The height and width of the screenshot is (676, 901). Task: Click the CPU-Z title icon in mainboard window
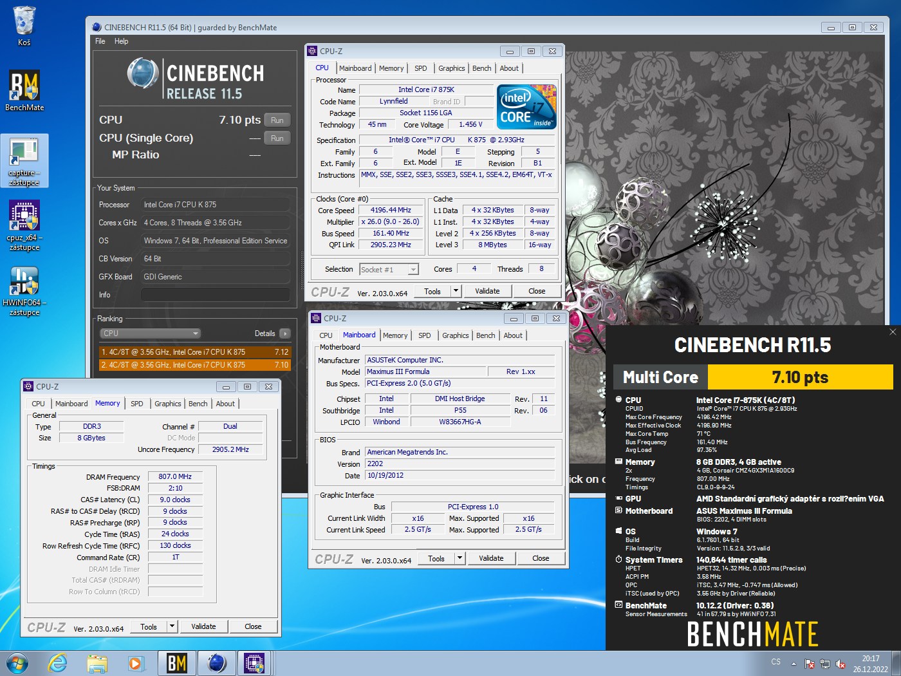click(316, 318)
